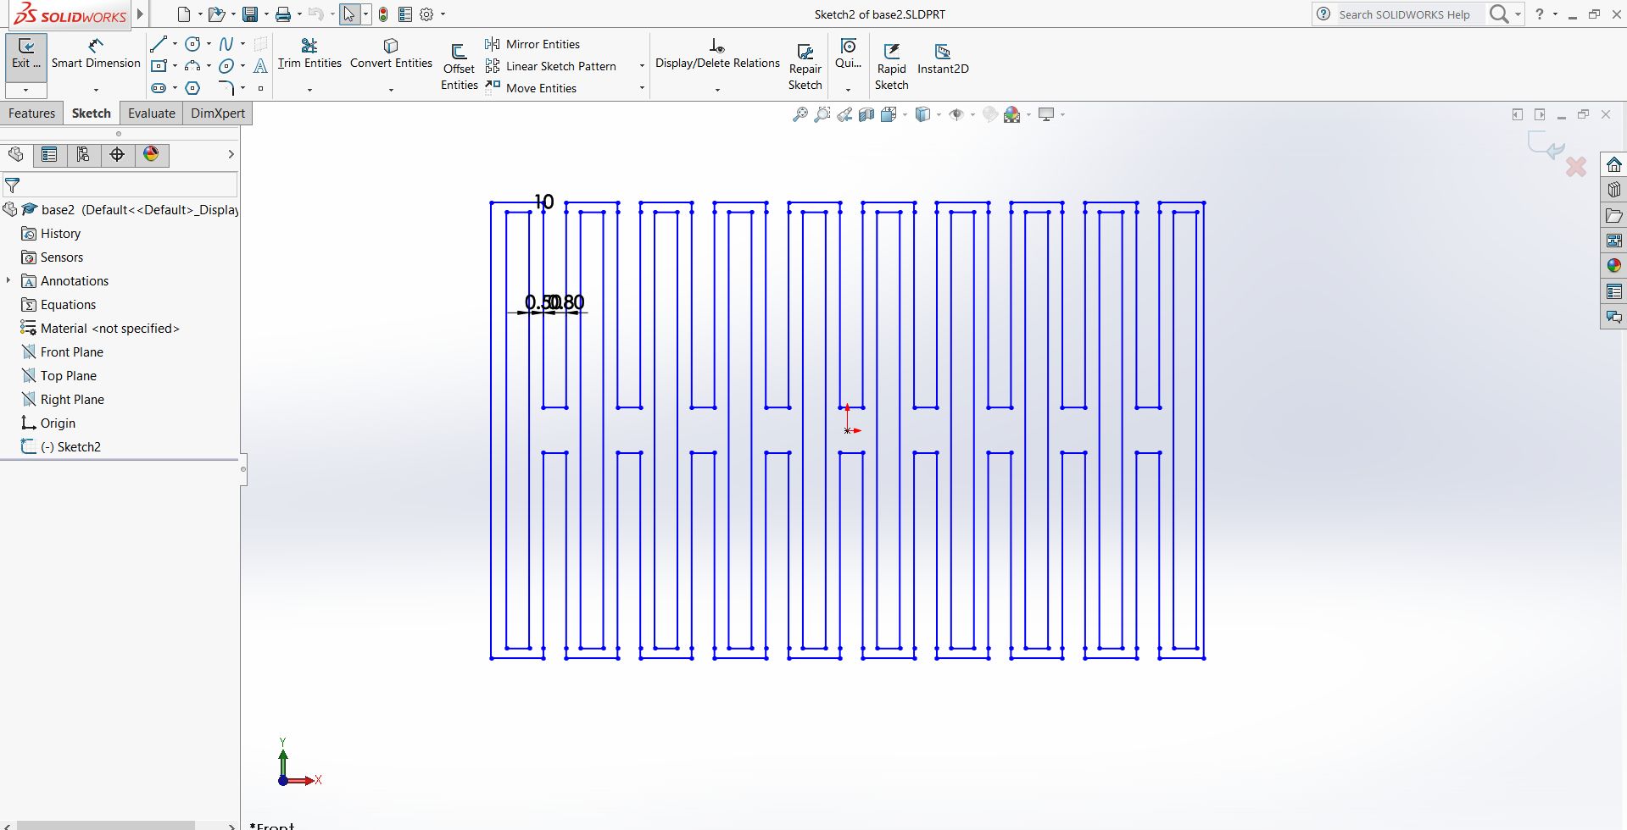Pick the Straight Slot tool
This screenshot has height=830, width=1627.
159,88
